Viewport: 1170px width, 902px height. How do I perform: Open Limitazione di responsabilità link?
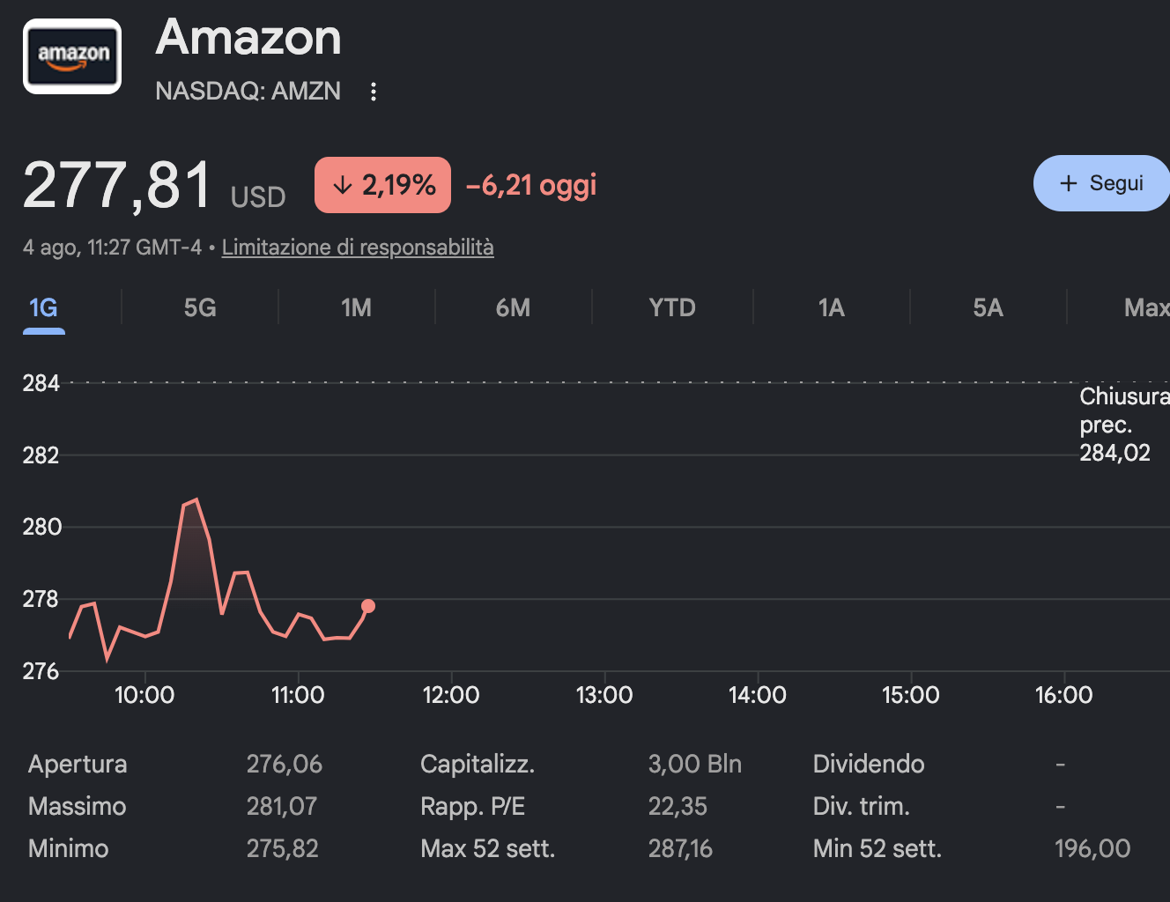coord(358,248)
